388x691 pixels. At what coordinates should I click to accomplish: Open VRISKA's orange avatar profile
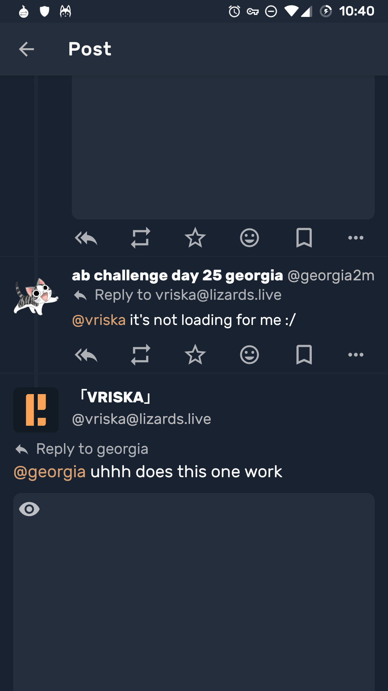tap(36, 410)
